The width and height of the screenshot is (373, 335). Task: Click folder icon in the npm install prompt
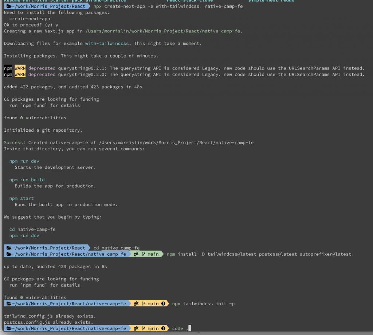[x=9, y=254]
